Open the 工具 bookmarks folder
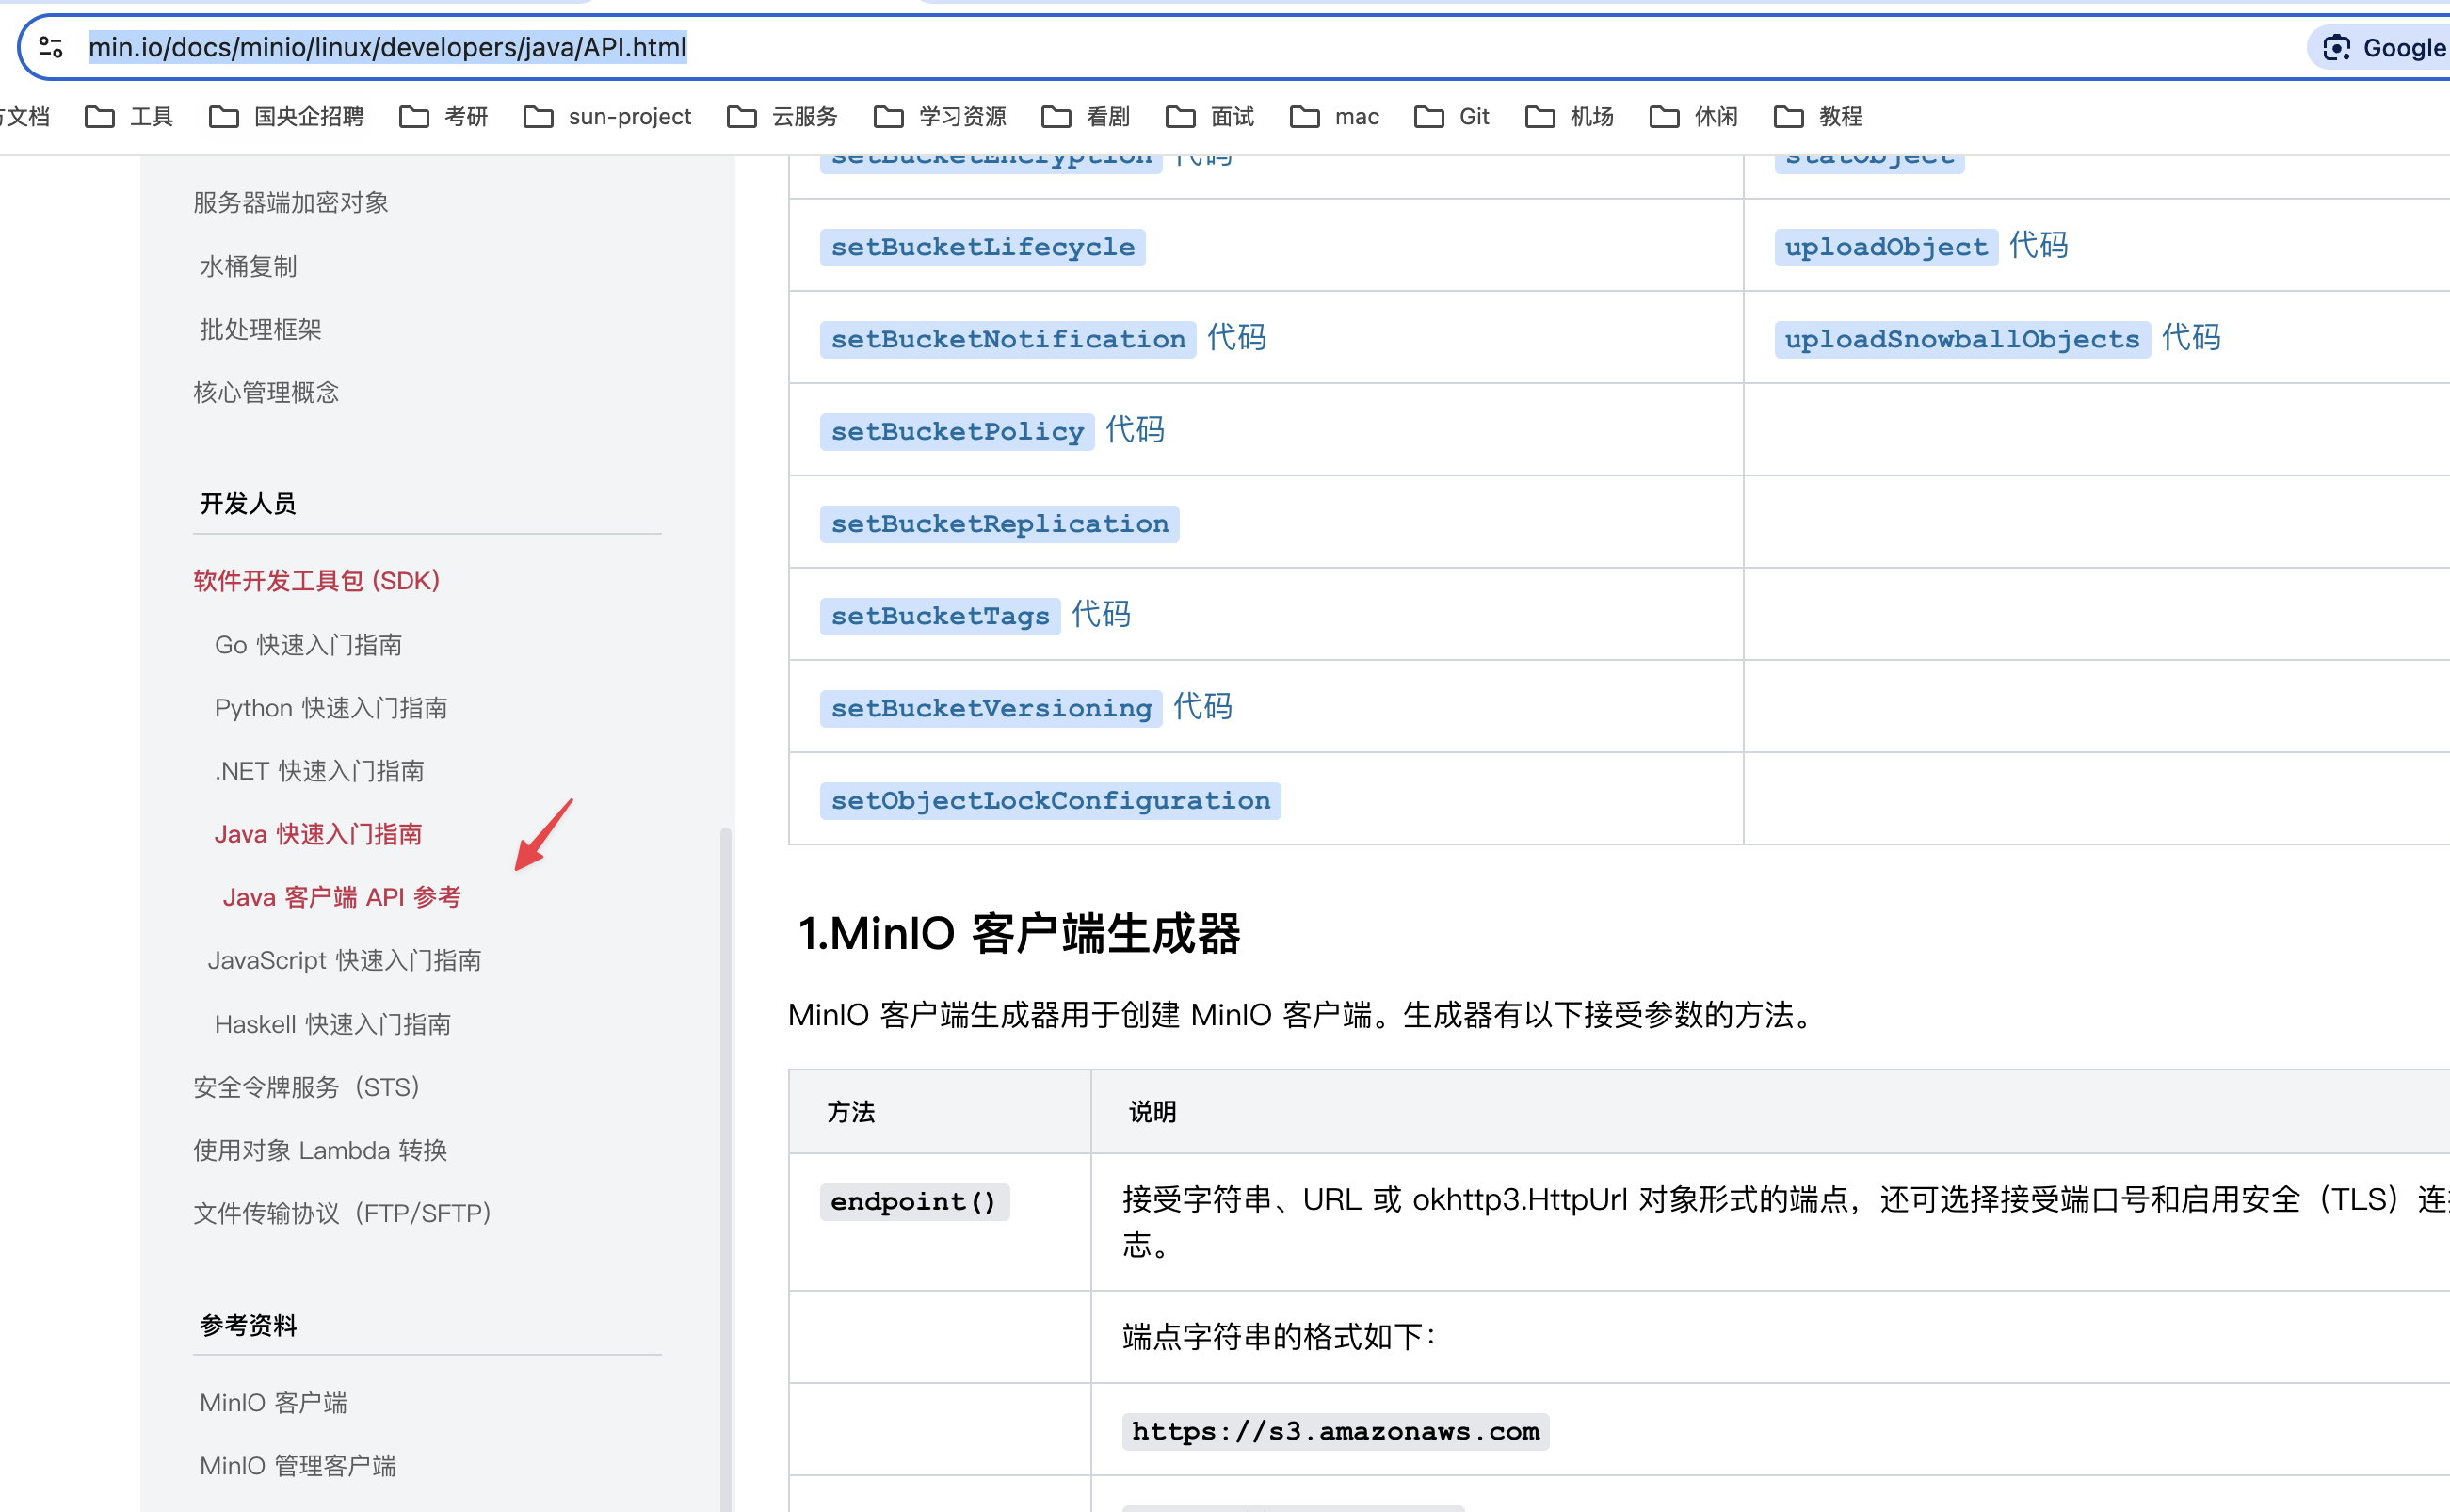This screenshot has height=1512, width=2450. tap(129, 117)
